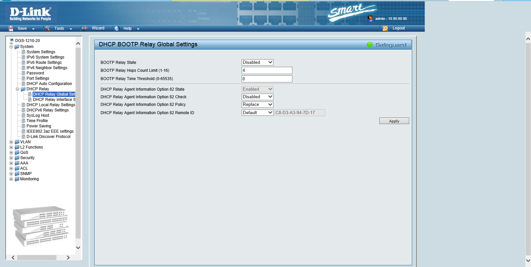
Task: Expand the L2 Functions tree node
Action: 11,147
